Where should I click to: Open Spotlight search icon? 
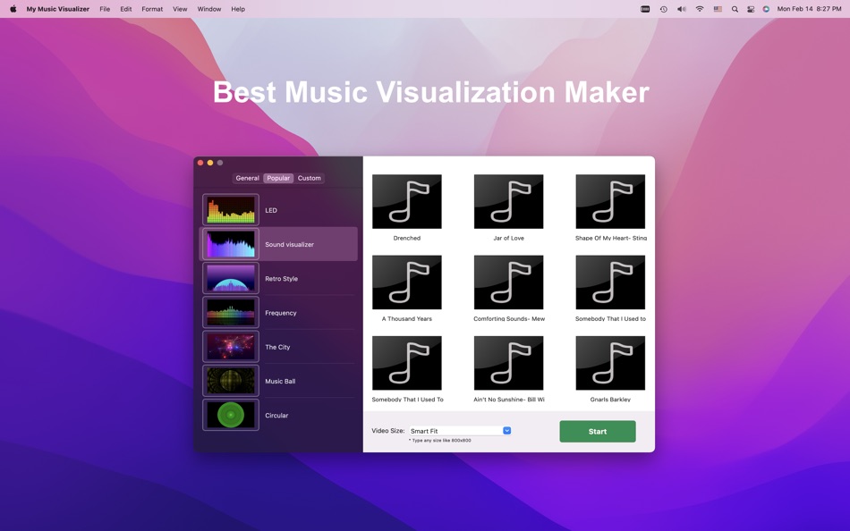coord(735,9)
